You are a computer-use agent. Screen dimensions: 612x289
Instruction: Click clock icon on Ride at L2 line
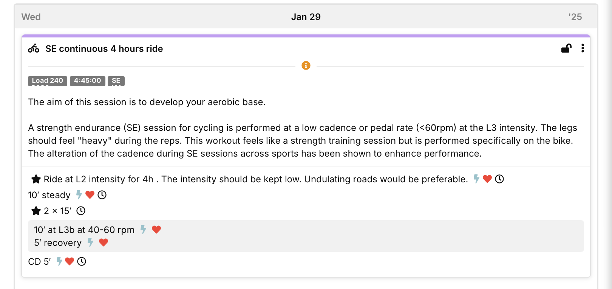tap(499, 179)
